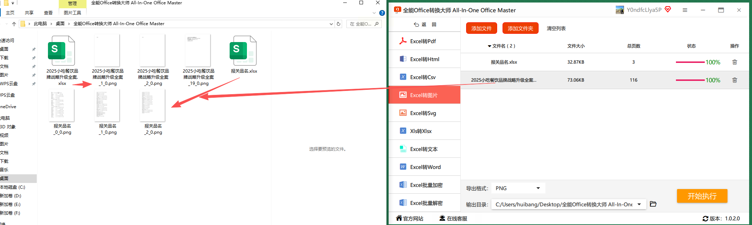752x225 pixels.
Task: Select the 报关品名_2_0.png thumbnail
Action: (153, 112)
